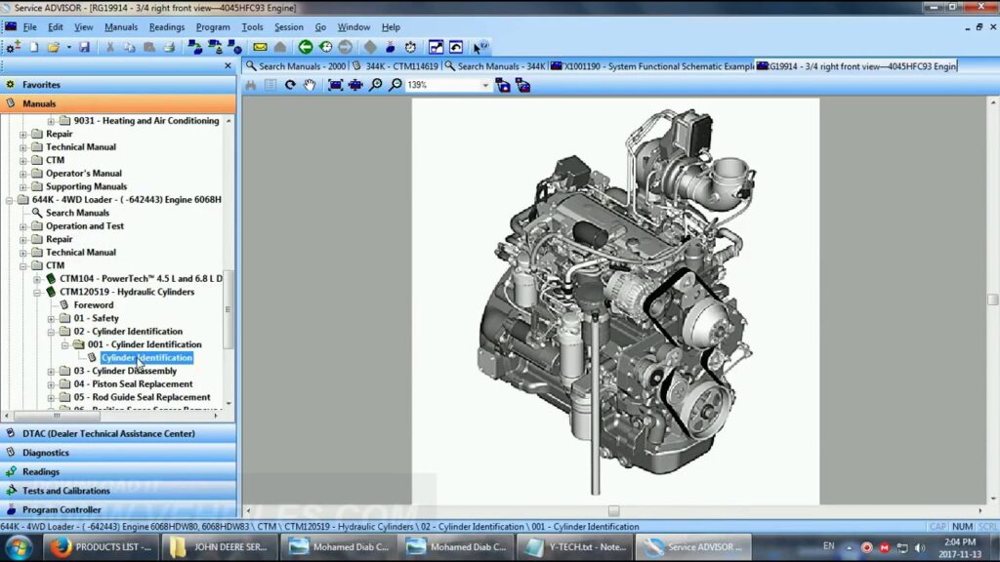
Task: Click the envelope mail icon on the toolbar
Action: pyautogui.click(x=259, y=47)
